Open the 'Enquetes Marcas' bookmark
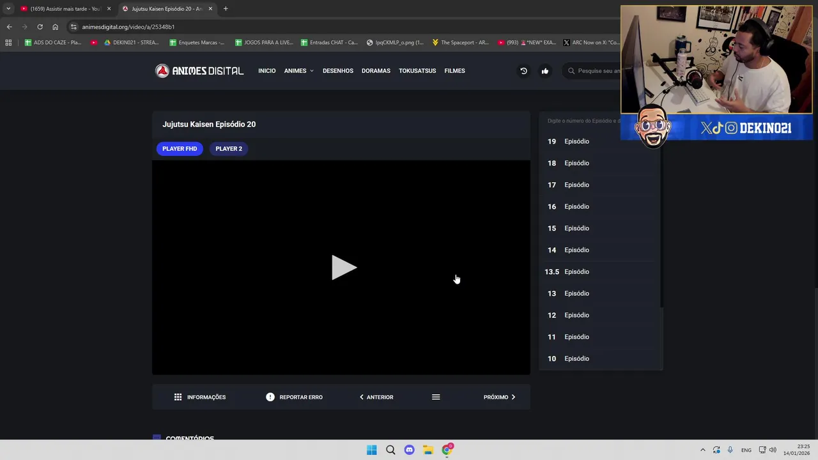 tap(197, 43)
